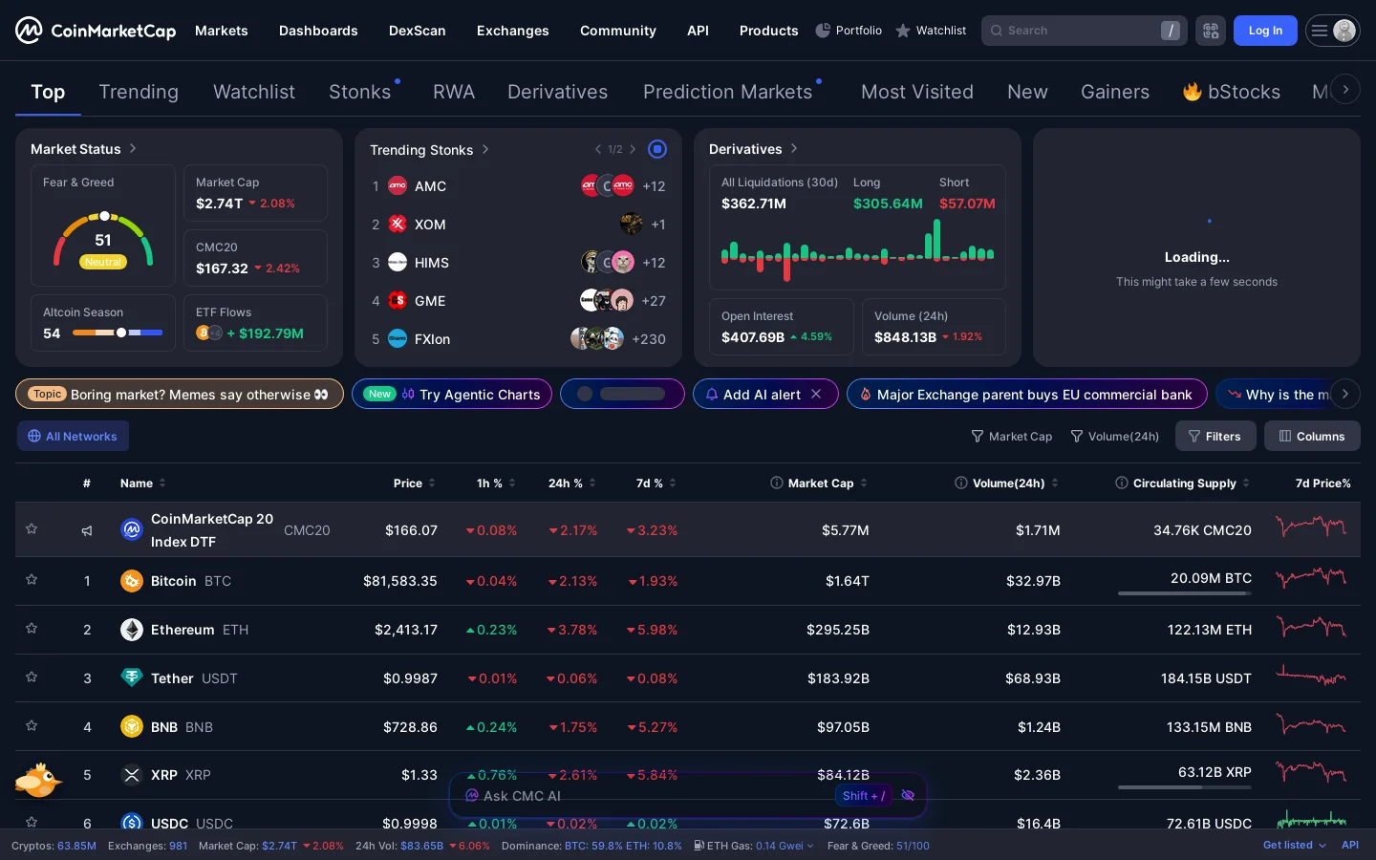This screenshot has width=1376, height=860.
Task: Open the hamburger profile menu
Action: [1333, 31]
